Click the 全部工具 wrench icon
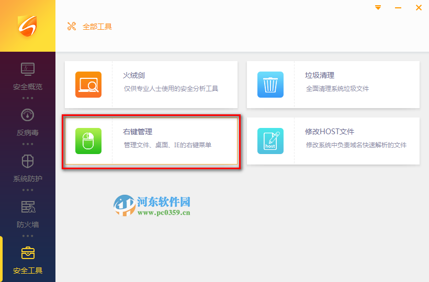 (x=72, y=26)
